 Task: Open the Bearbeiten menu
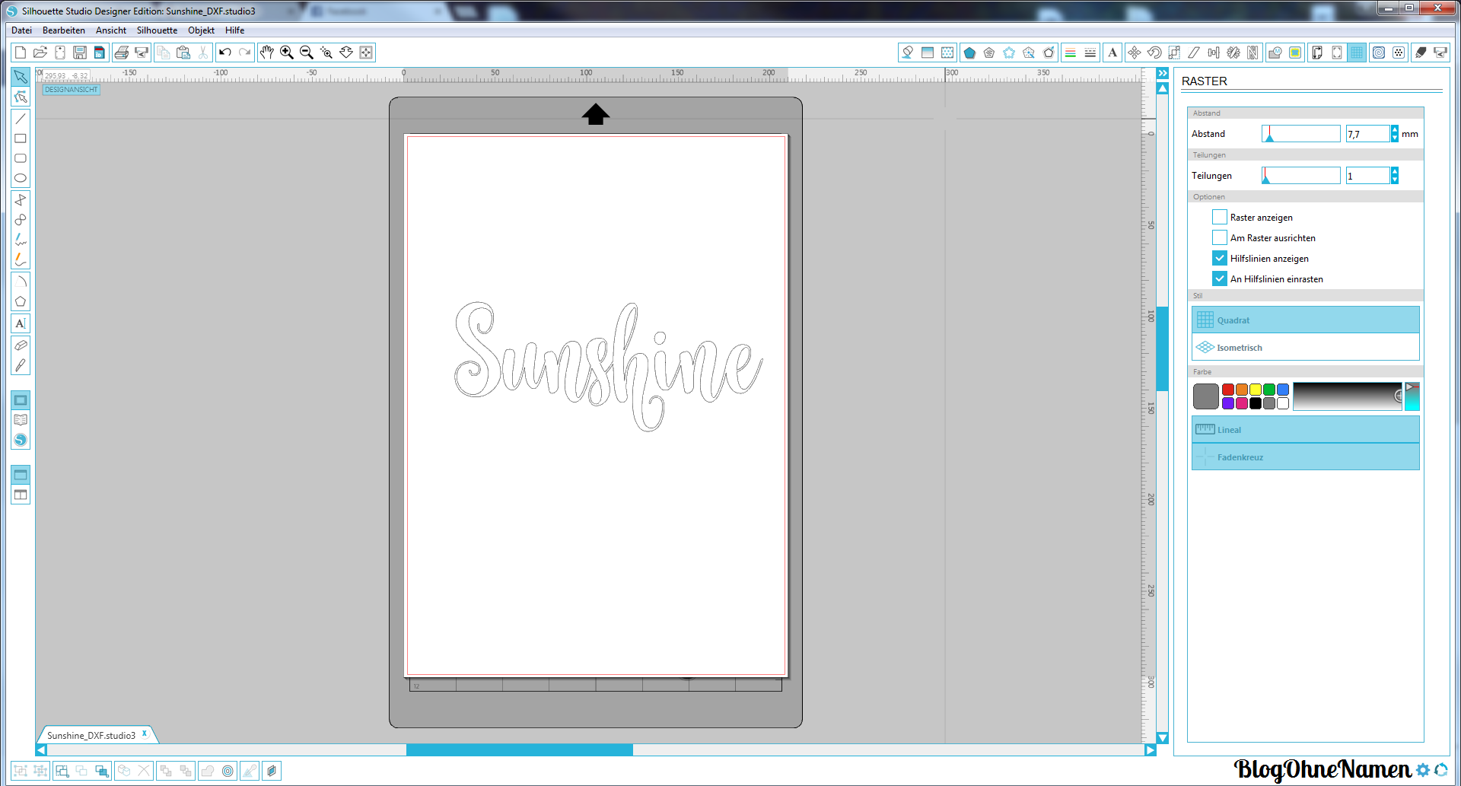click(x=63, y=30)
